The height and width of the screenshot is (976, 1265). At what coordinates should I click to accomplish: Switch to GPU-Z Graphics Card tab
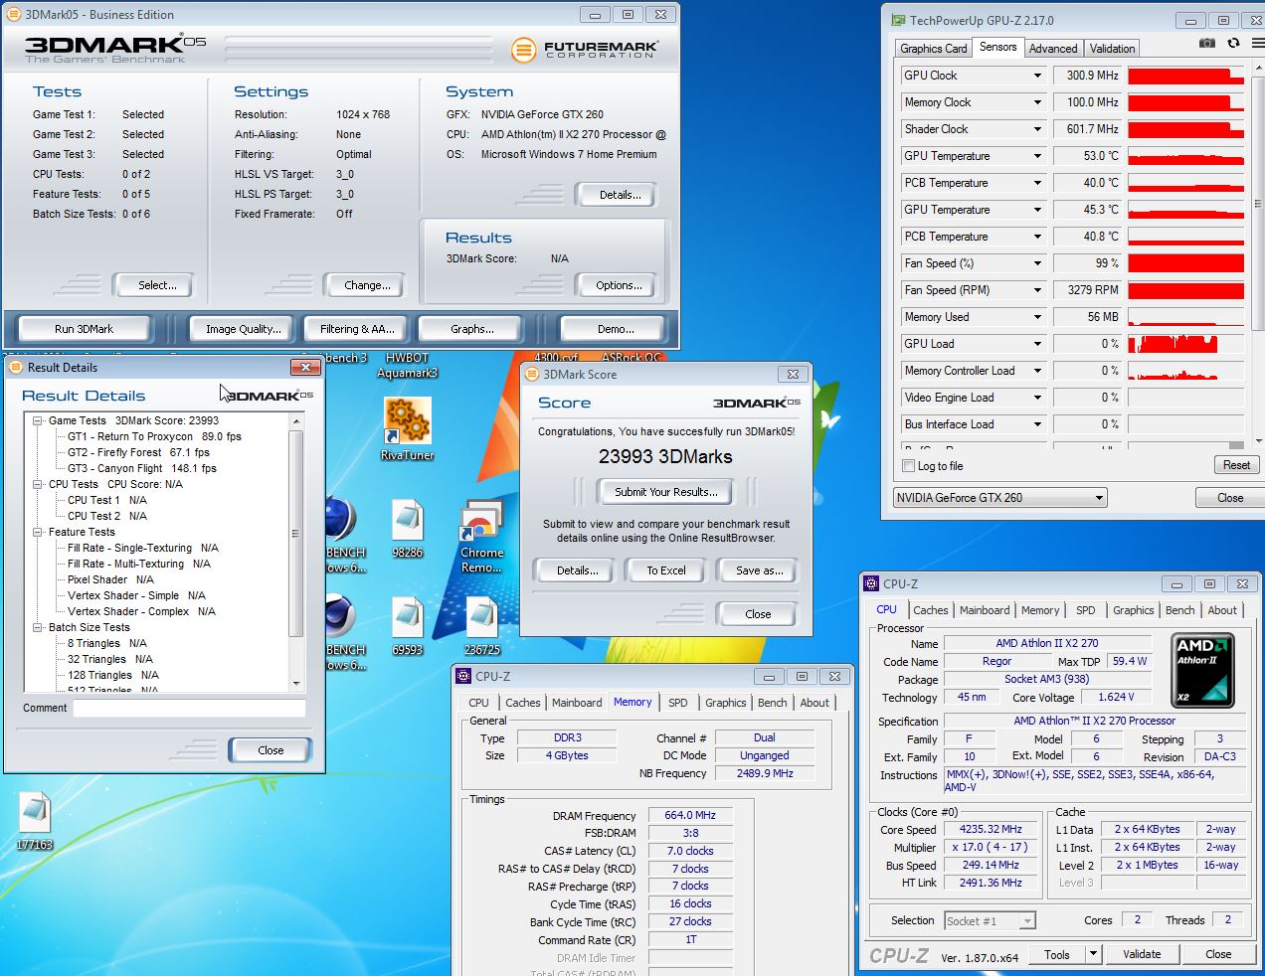pos(933,48)
